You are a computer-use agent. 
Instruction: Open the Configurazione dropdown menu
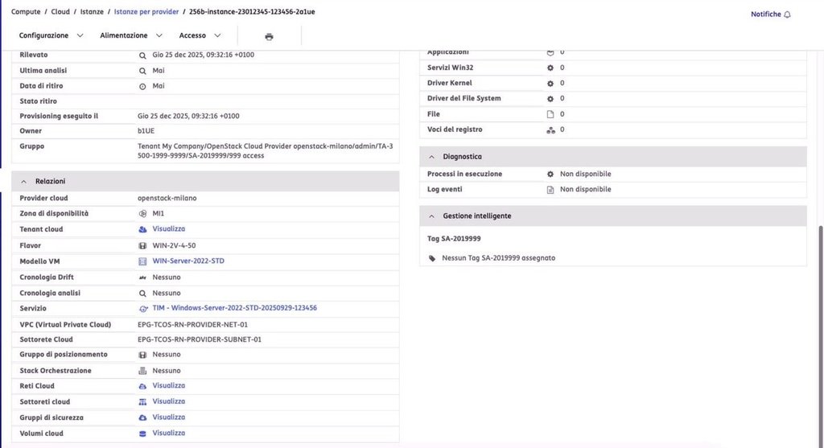50,35
